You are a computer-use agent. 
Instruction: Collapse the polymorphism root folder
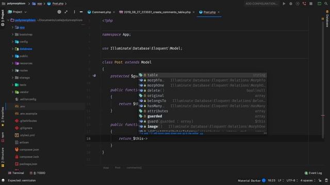click(8, 20)
